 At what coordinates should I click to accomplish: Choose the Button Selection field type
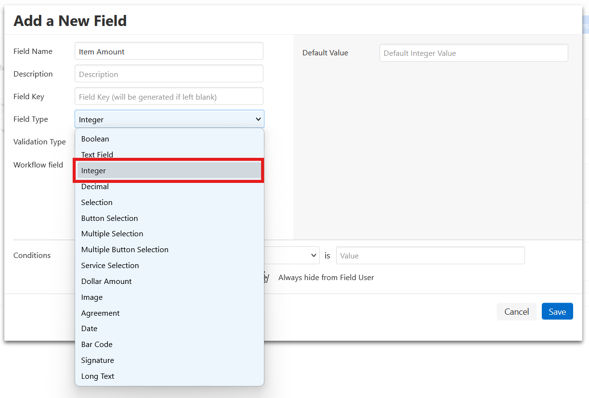109,218
